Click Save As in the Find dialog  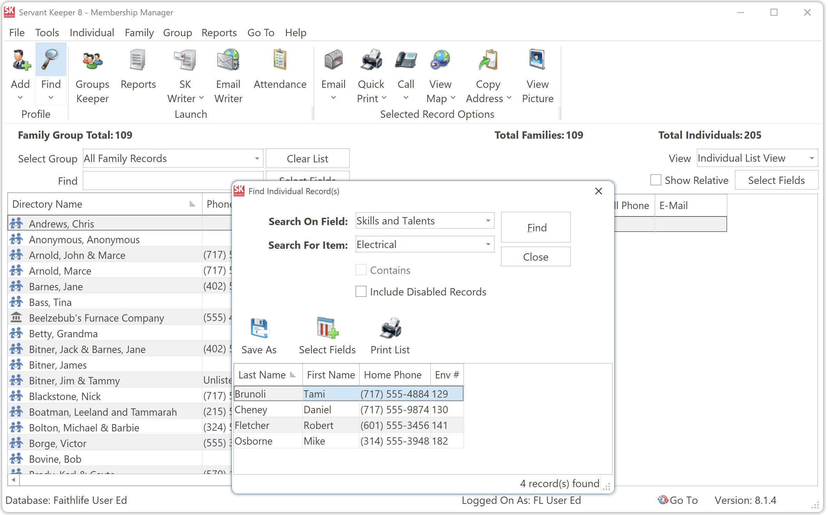tap(259, 335)
